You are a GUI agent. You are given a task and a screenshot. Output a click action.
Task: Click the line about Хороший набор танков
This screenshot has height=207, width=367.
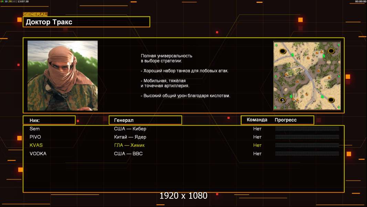185,71
